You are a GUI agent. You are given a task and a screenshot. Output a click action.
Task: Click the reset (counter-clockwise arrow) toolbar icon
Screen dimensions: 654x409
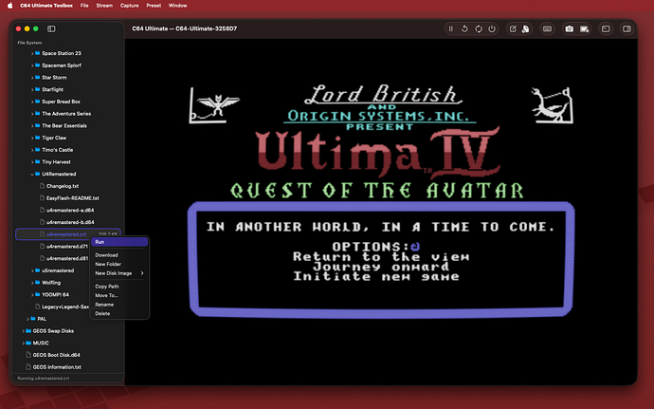pos(464,28)
